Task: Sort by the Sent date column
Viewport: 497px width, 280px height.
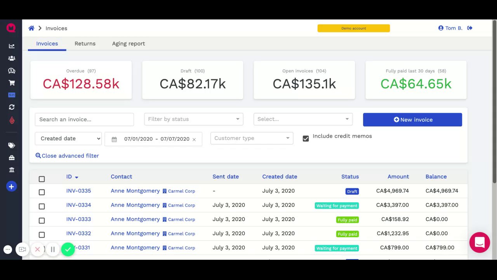Action: (226, 177)
